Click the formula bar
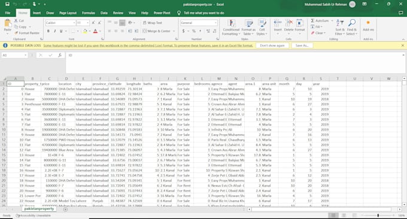The image size is (407, 219). click(235, 63)
